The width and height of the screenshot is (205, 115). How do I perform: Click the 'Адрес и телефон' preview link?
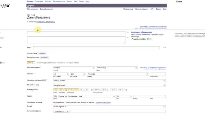tap(140, 39)
